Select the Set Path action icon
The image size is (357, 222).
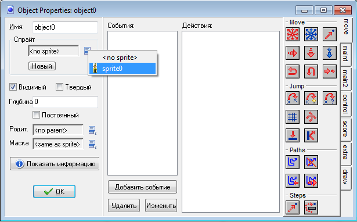point(293,162)
